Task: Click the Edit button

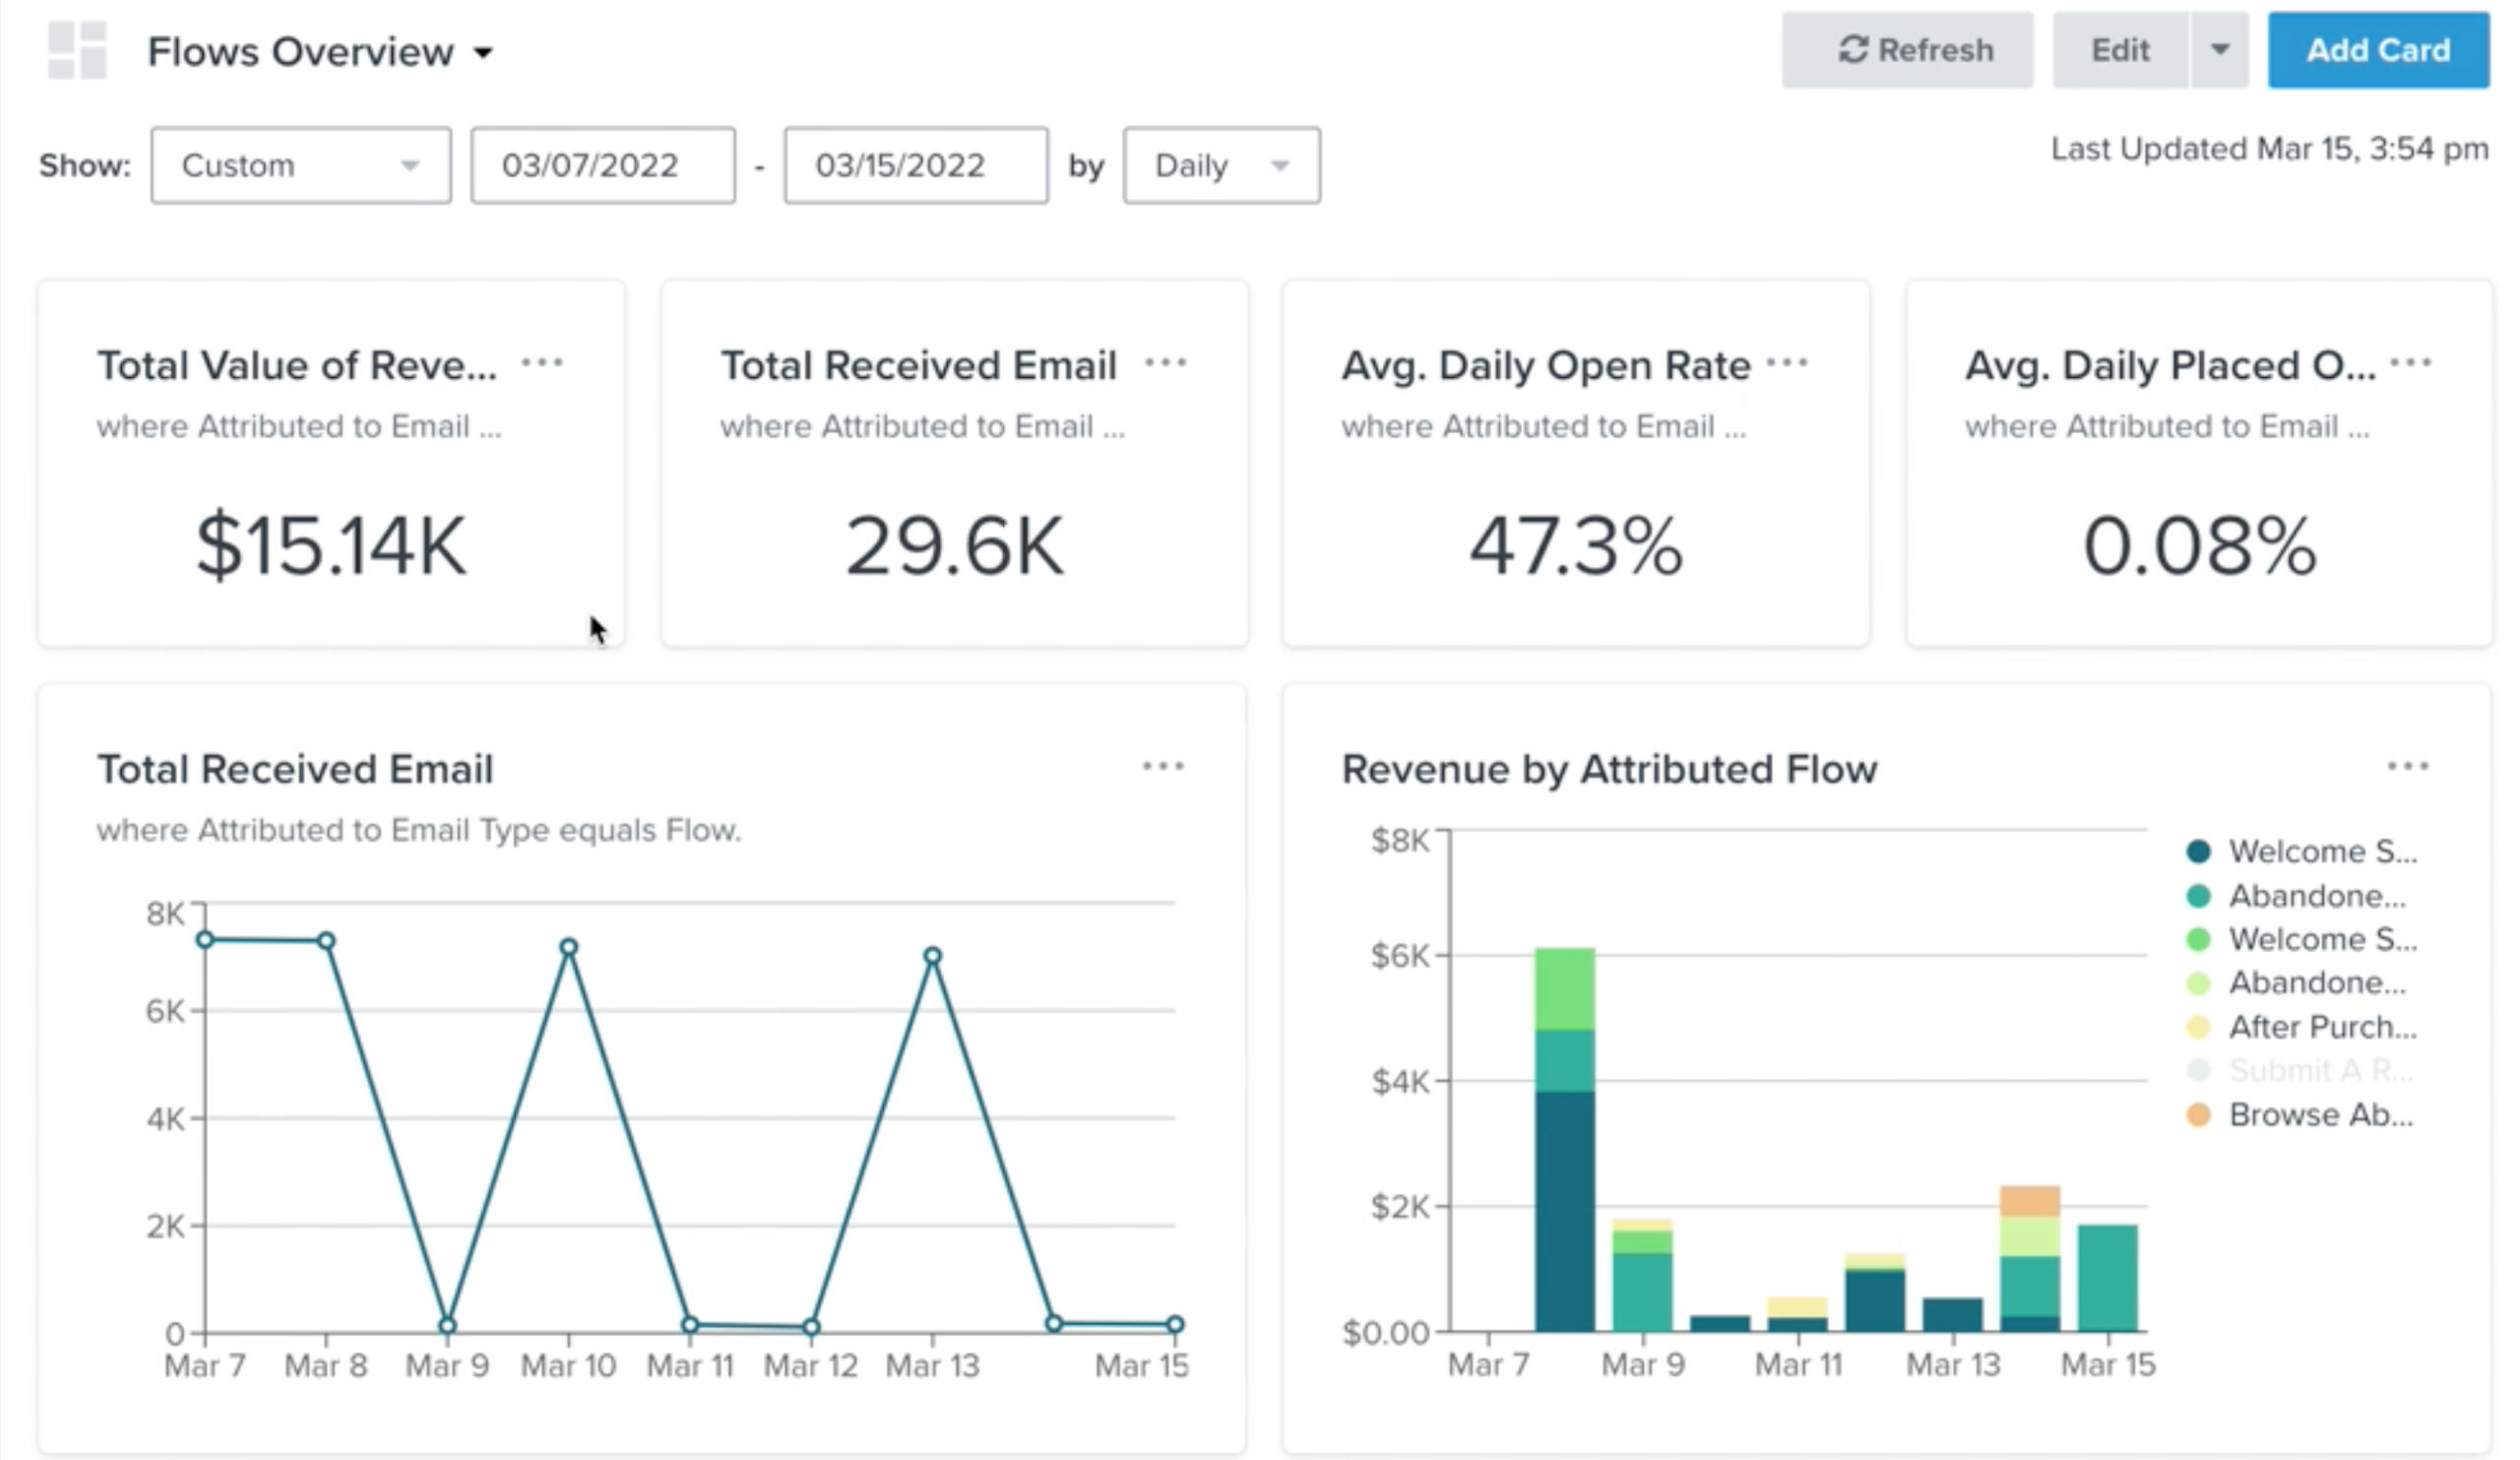Action: point(2120,50)
